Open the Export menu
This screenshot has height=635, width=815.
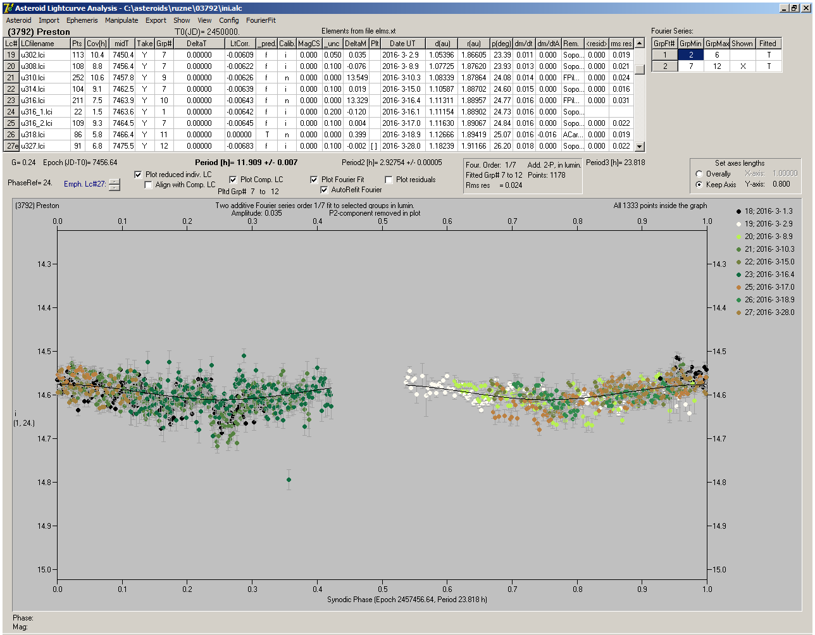click(x=156, y=20)
